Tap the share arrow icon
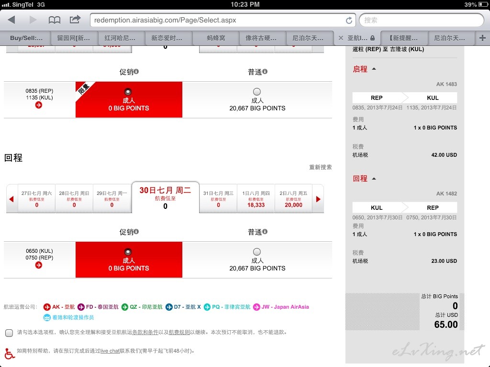The width and height of the screenshot is (490, 367). [x=75, y=20]
